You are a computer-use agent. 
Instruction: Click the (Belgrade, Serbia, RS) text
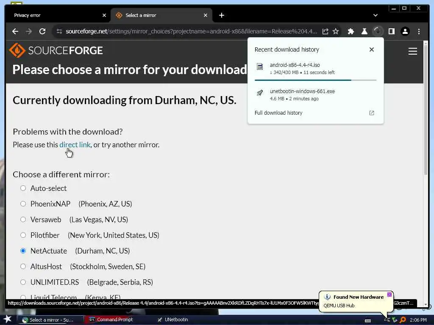[120, 282]
